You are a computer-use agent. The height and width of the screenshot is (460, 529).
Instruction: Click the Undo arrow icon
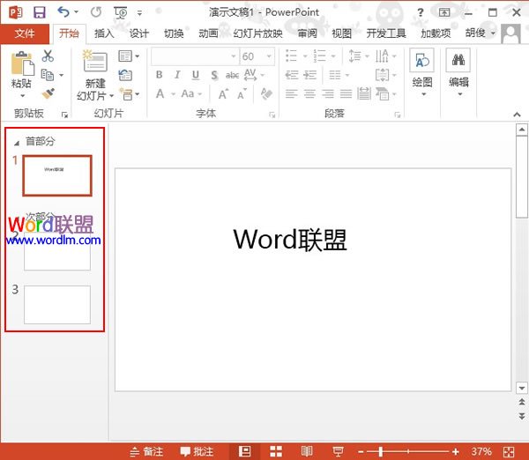63,12
